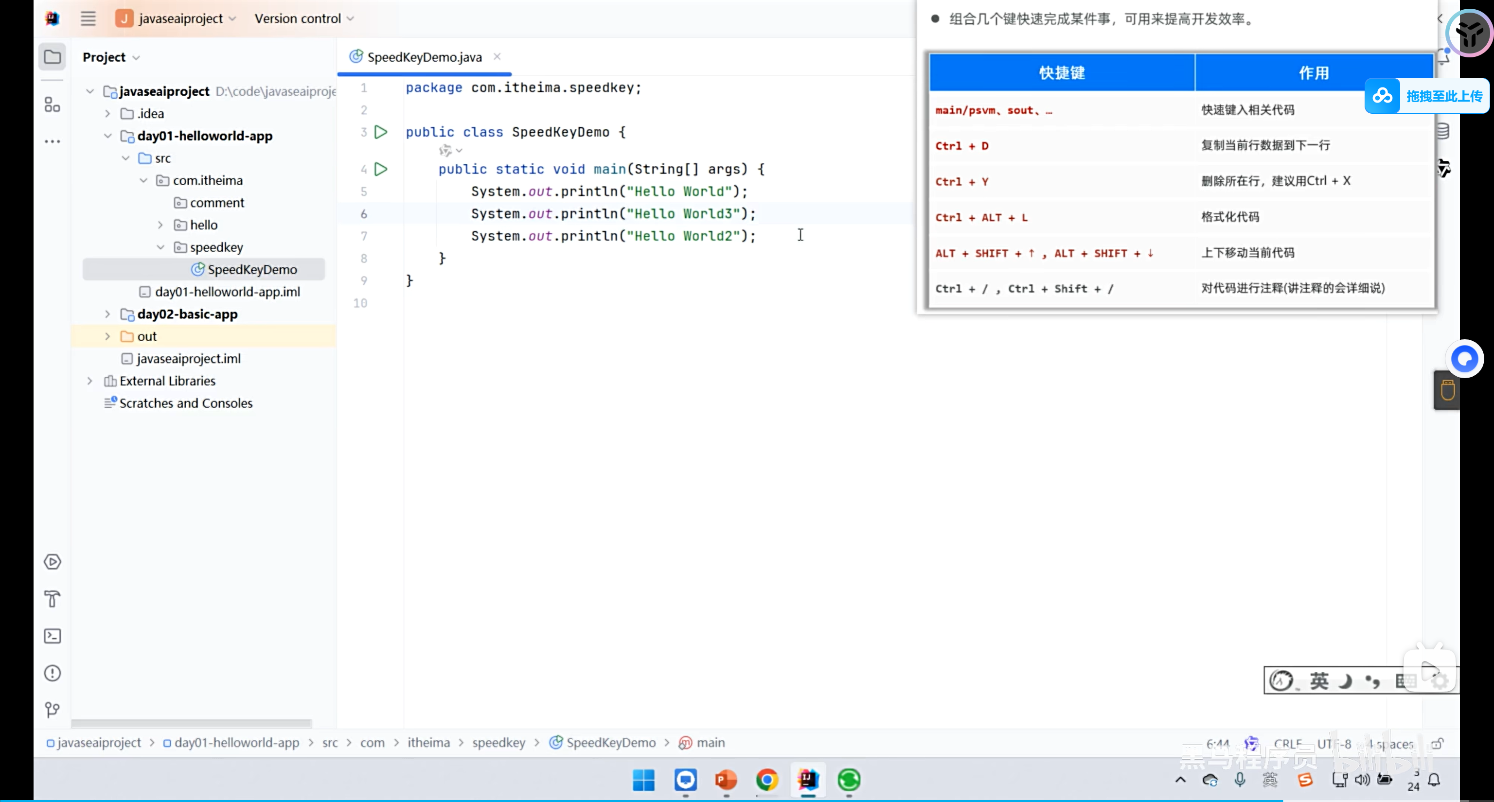The height and width of the screenshot is (802, 1494).
Task: Open the main hamburger menu
Action: (88, 18)
